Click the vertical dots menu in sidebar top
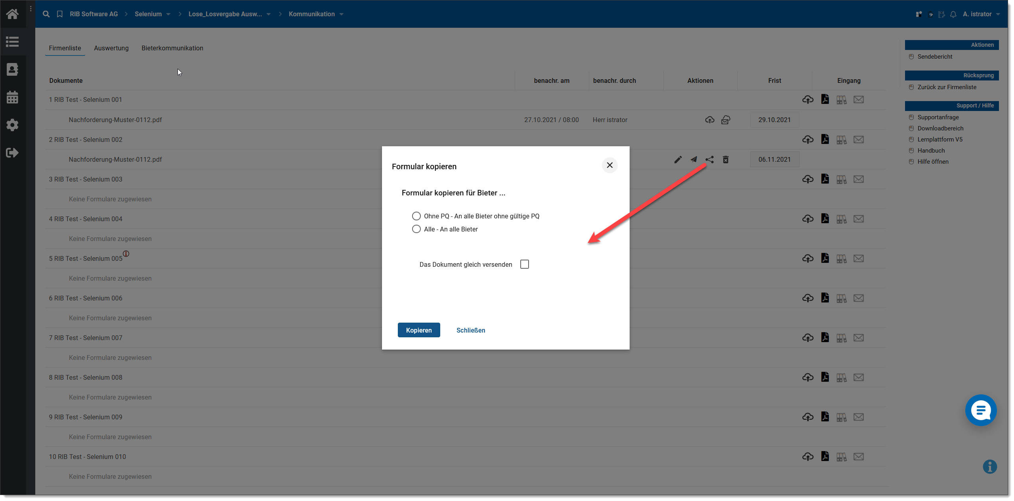1014x501 pixels. (31, 9)
